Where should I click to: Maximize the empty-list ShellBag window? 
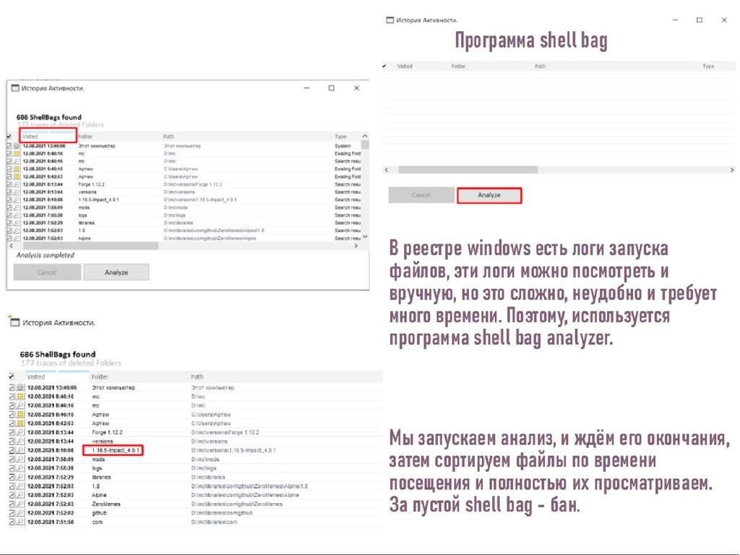coord(700,20)
